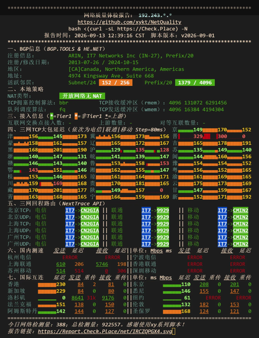Click the cursor box after the report link
This screenshot has height=338, width=259.
coord(174,331)
